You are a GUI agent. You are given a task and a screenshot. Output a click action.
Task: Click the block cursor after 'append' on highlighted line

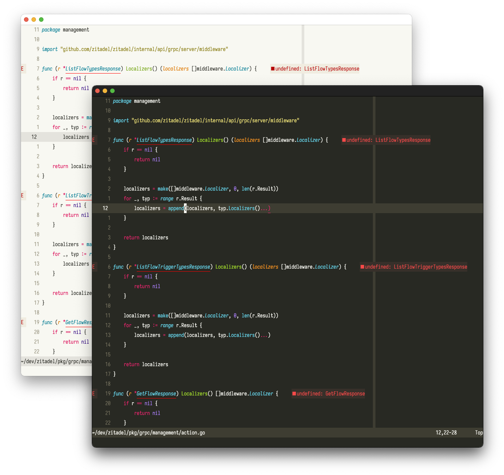click(185, 208)
